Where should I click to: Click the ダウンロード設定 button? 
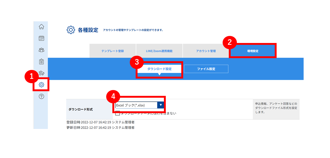click(159, 69)
